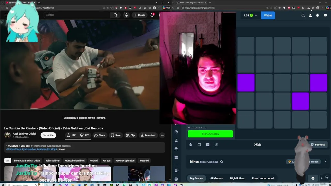Viewport: 331px width, 186px height.
Task: Open bets row count dropdown showing 4
Action: 321,178
